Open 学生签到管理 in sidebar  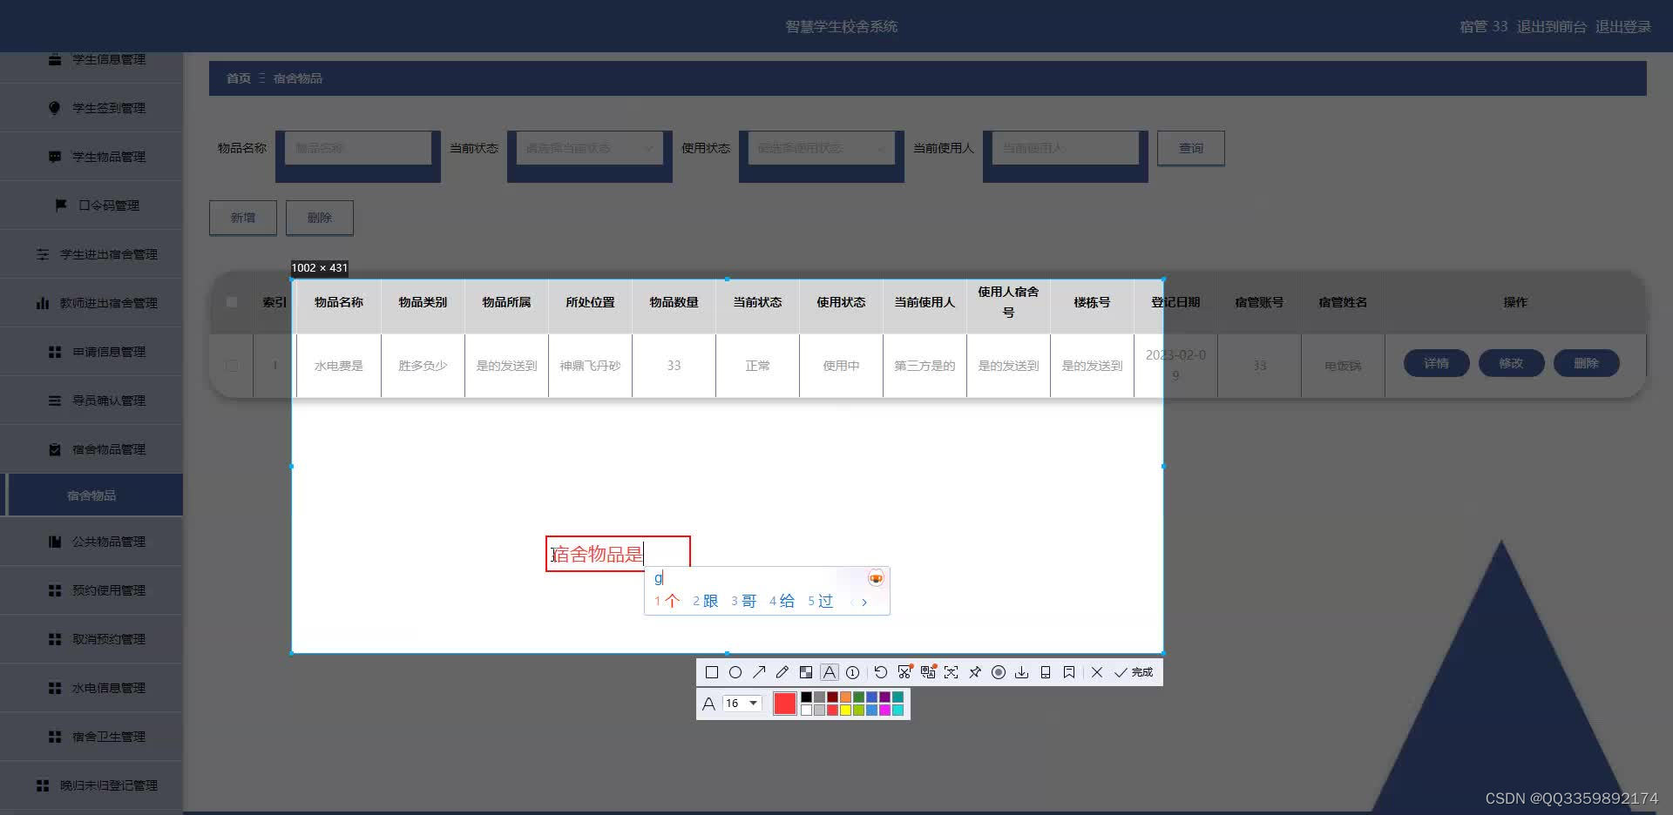[91, 108]
